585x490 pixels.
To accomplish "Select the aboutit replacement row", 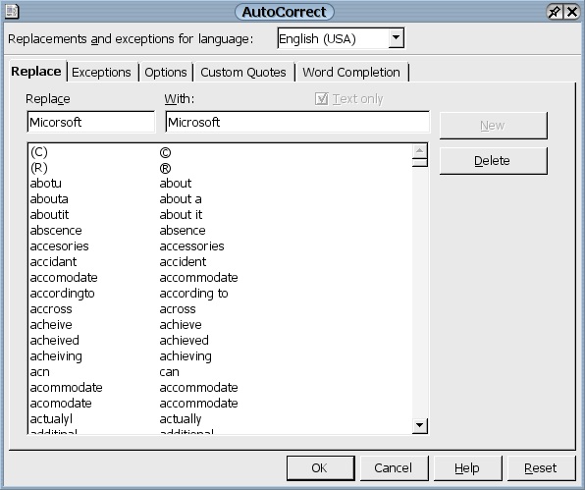I will click(221, 215).
